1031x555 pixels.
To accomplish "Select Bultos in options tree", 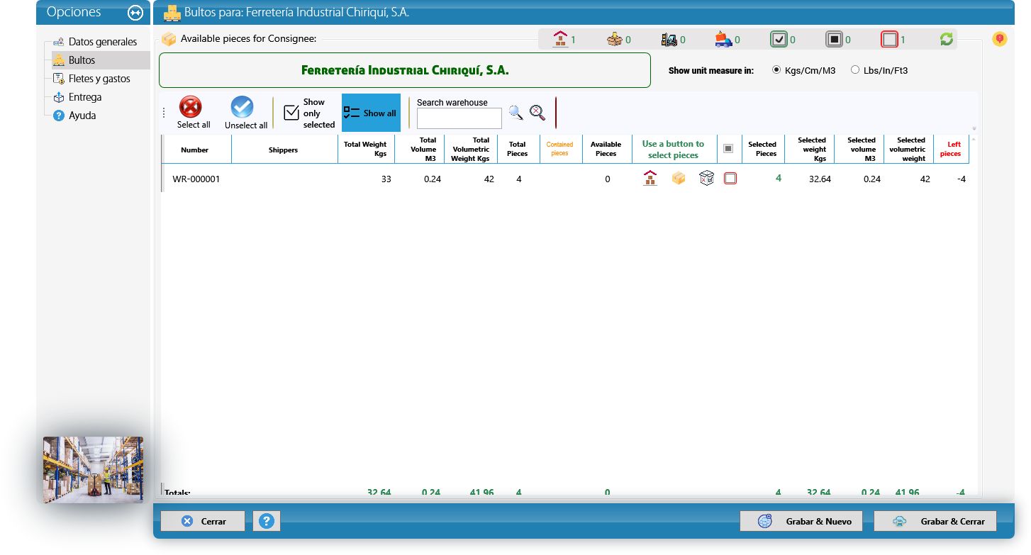I will point(82,60).
